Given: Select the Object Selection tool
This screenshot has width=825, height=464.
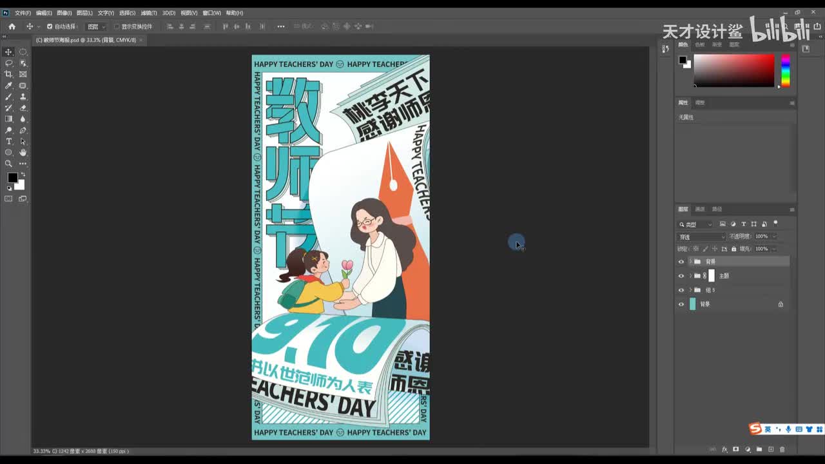Looking at the screenshot, I should (23, 63).
